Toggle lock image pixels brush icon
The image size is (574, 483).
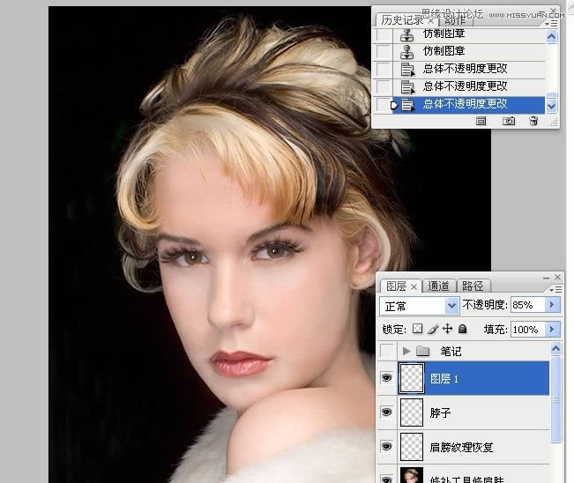pos(432,329)
